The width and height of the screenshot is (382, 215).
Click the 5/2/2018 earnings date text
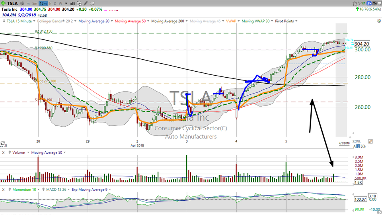click(x=27, y=15)
